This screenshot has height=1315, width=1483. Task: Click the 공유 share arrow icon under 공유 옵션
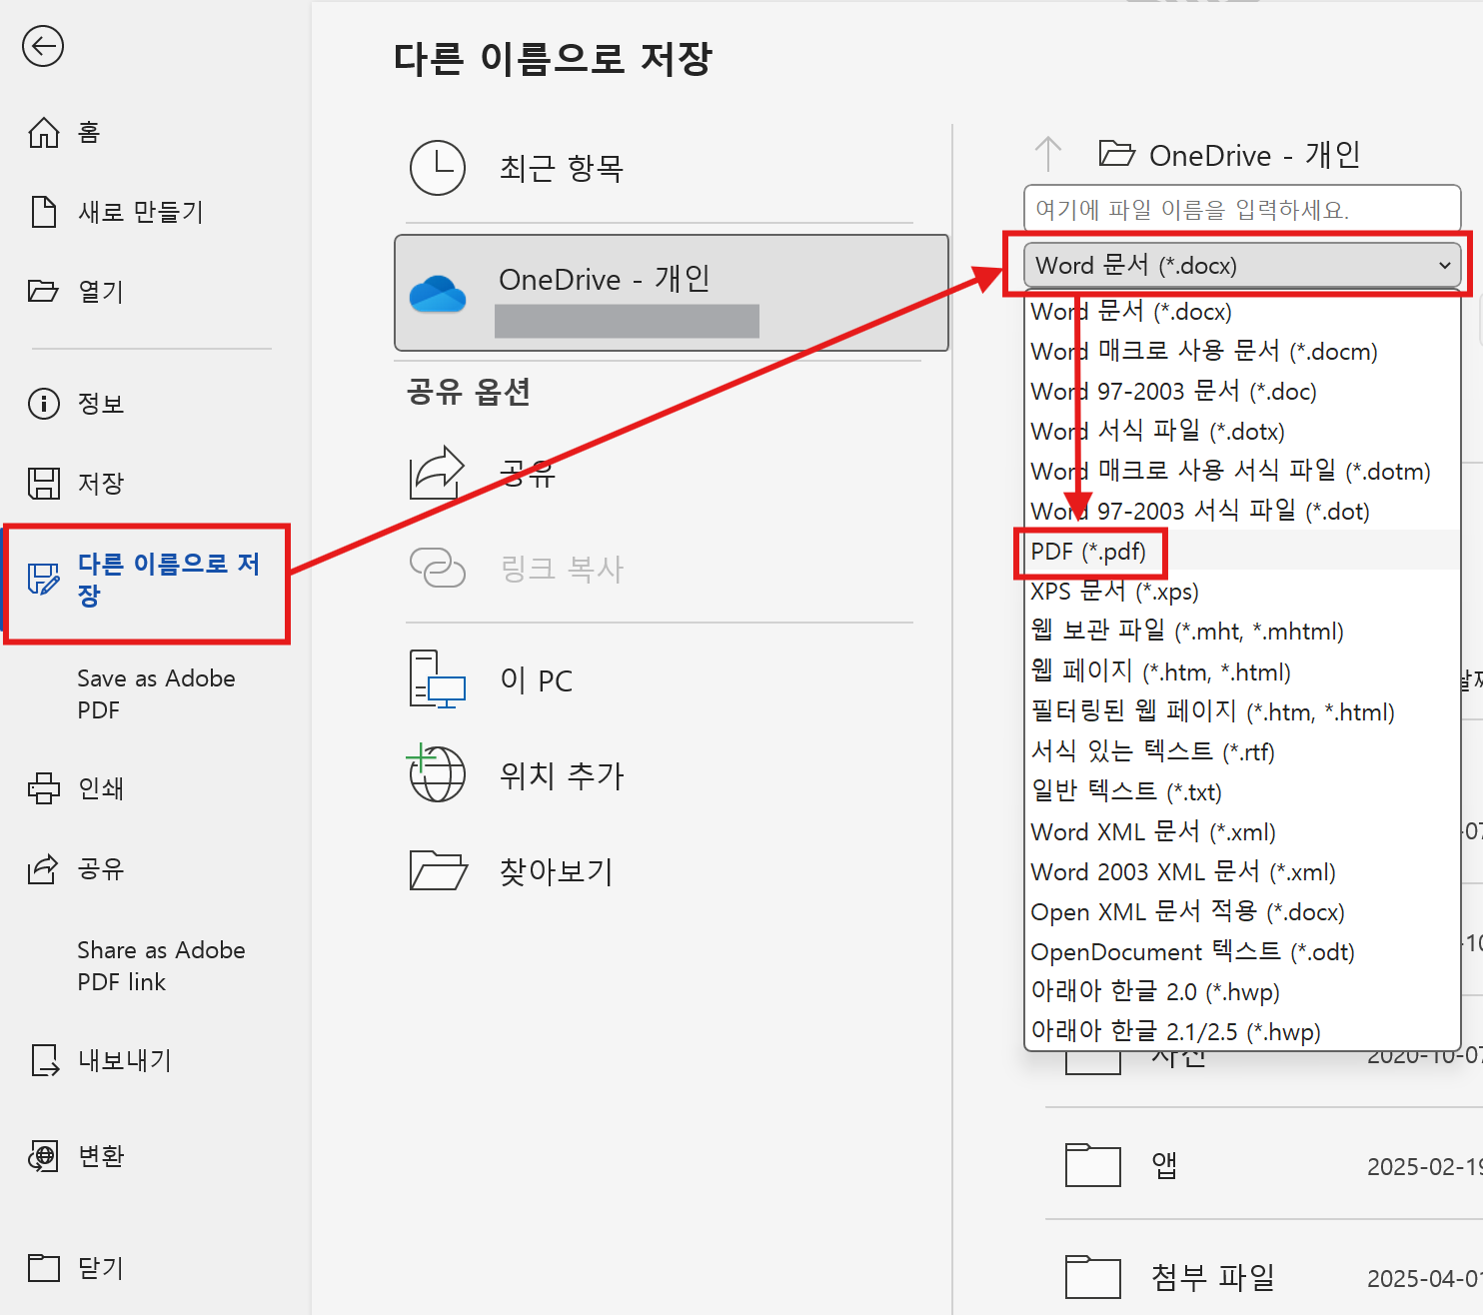[x=438, y=473]
